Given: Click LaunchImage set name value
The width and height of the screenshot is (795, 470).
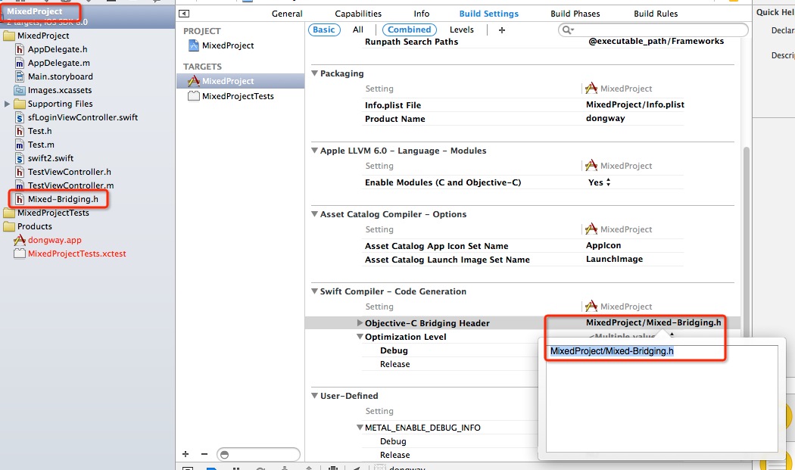Looking at the screenshot, I should point(614,259).
